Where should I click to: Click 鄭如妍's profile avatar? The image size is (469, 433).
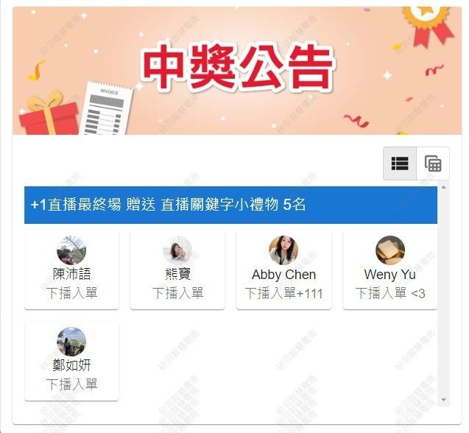pyautogui.click(x=71, y=342)
